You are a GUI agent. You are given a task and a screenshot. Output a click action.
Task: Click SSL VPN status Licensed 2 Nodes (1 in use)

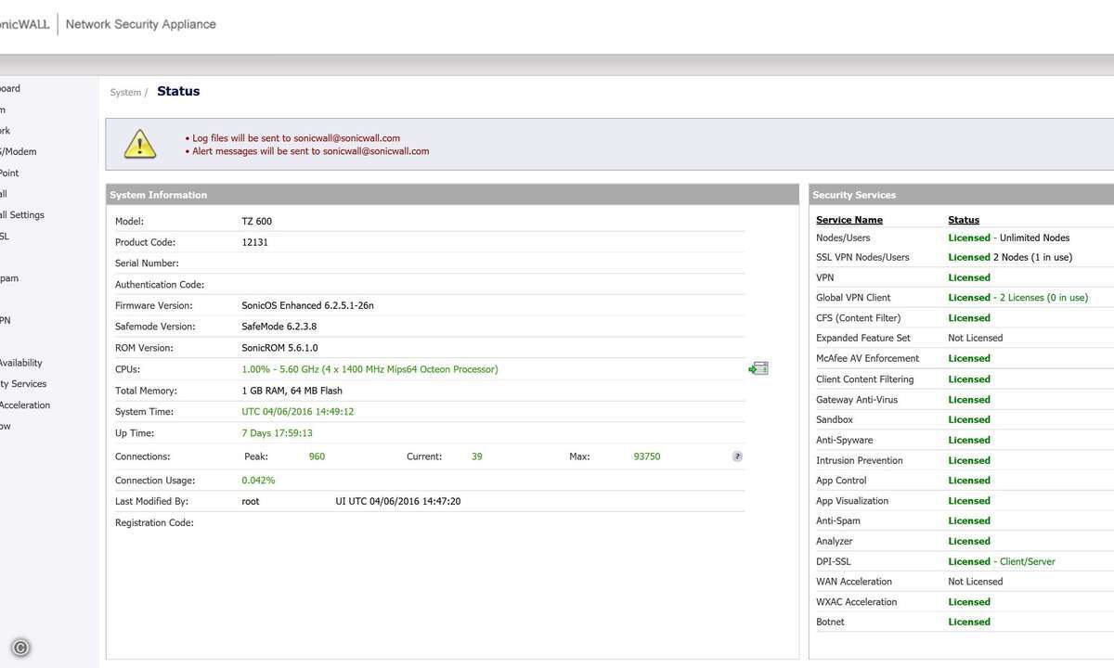point(1010,257)
